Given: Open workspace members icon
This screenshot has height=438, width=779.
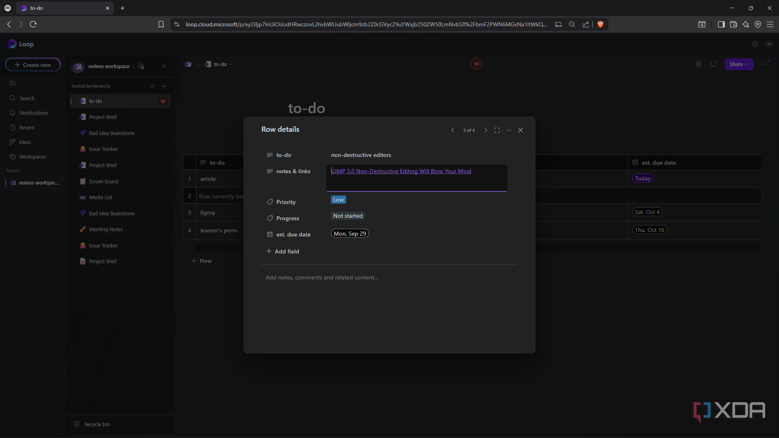Looking at the screenshot, I should click(x=141, y=66).
